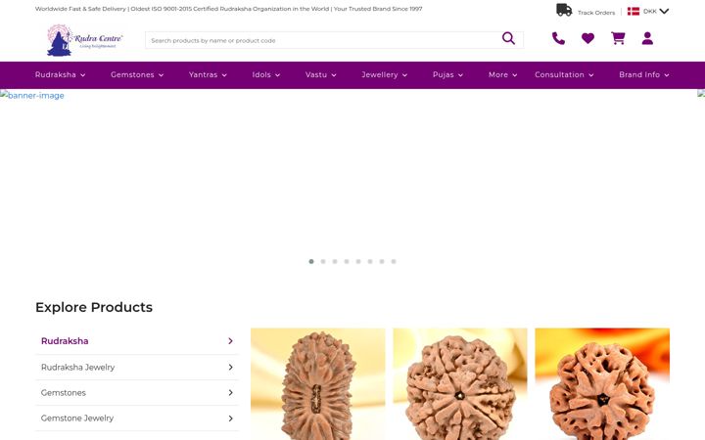Select Rudraksha Jewelry category
Screen dimensions: 705x440
[x=137, y=368]
